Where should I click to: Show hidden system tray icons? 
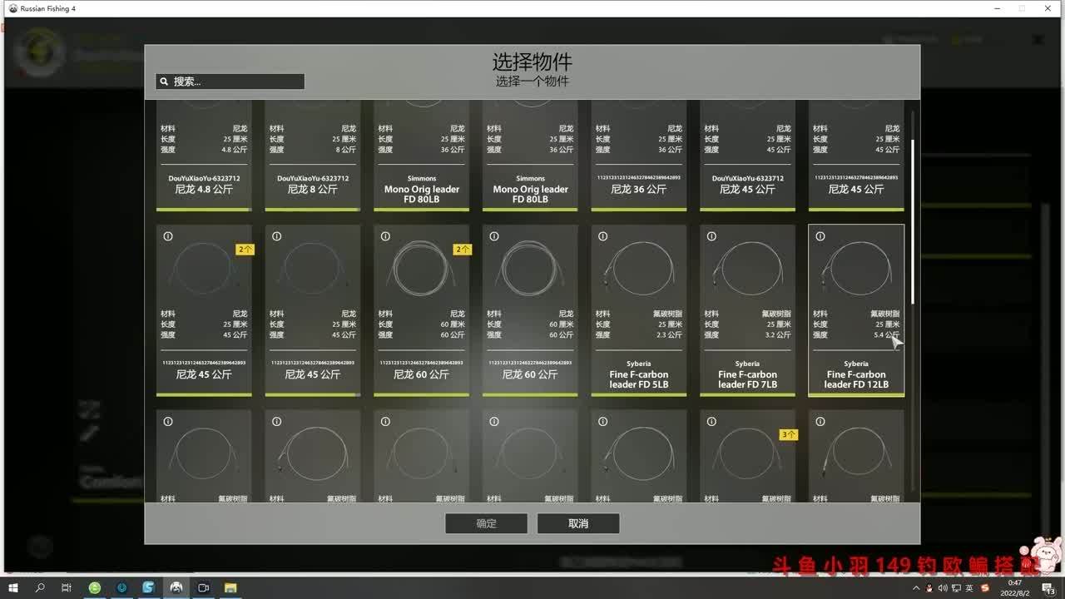click(x=917, y=587)
